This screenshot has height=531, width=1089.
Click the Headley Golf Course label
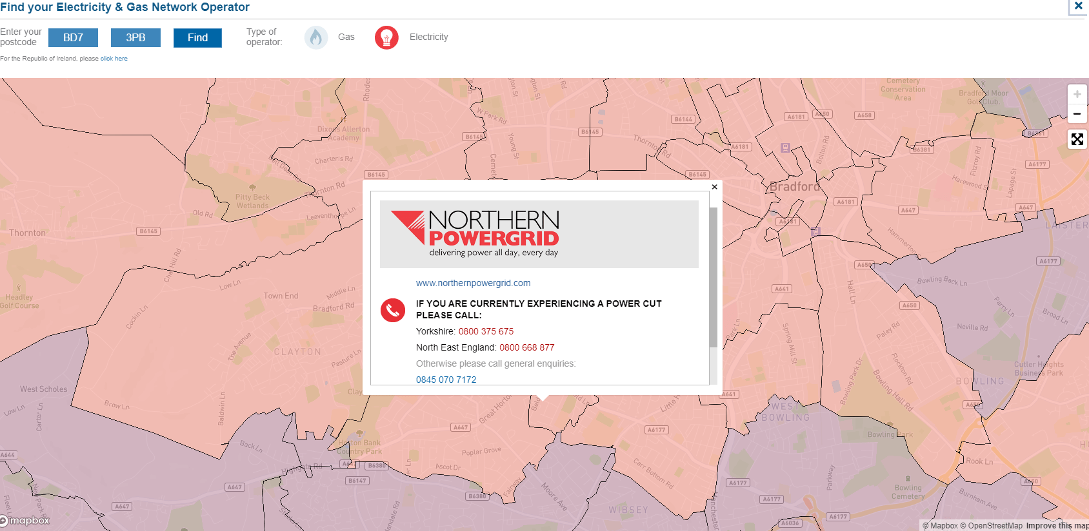coord(19,302)
